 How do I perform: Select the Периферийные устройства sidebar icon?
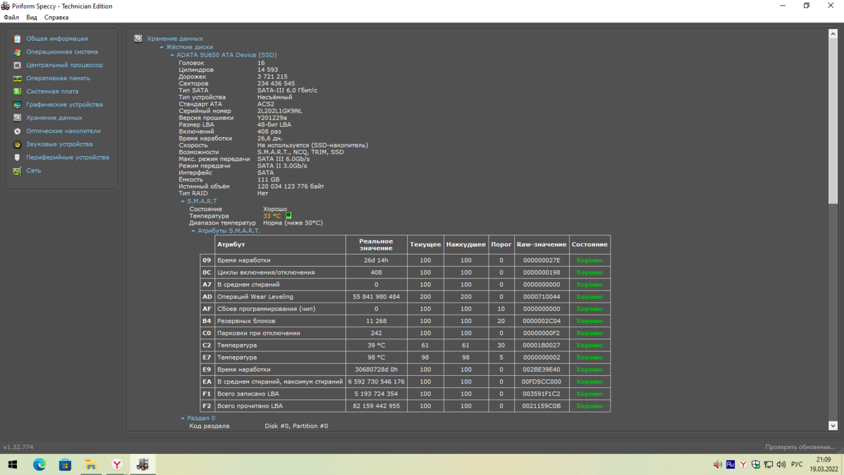coord(18,158)
